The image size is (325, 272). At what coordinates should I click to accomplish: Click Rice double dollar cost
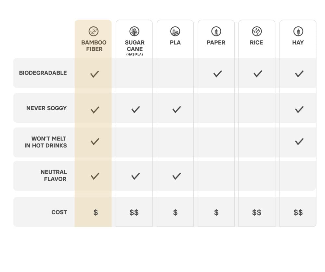click(257, 212)
